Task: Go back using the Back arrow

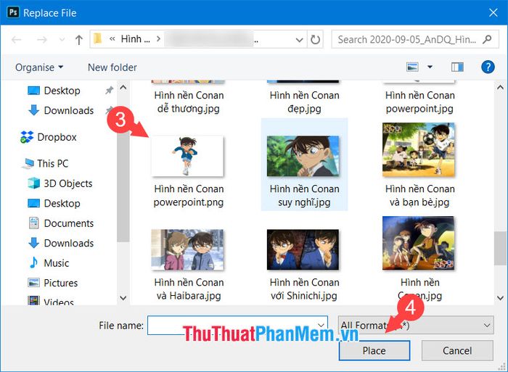Action: pos(16,40)
